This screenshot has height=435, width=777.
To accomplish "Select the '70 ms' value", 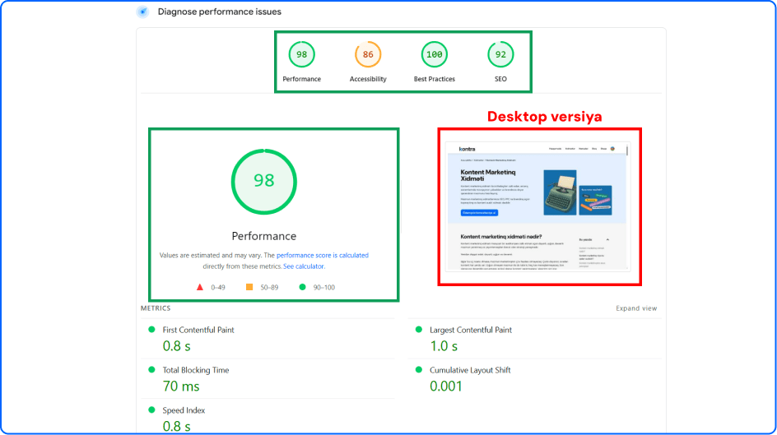I will [181, 386].
